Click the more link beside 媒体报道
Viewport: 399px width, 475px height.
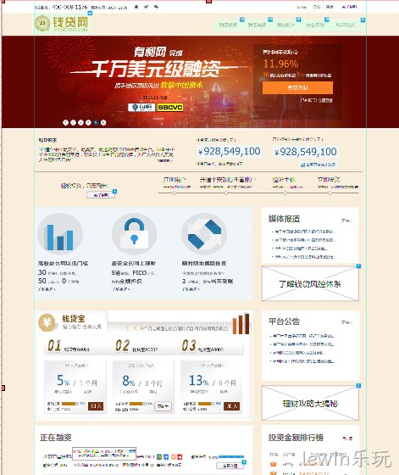347,221
